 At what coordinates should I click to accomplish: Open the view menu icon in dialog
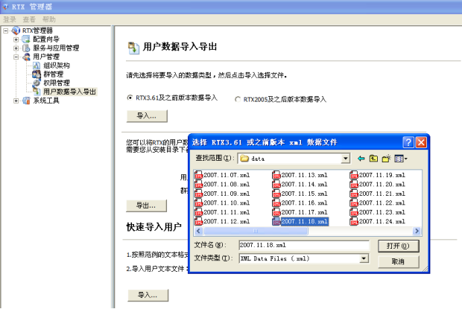point(400,159)
